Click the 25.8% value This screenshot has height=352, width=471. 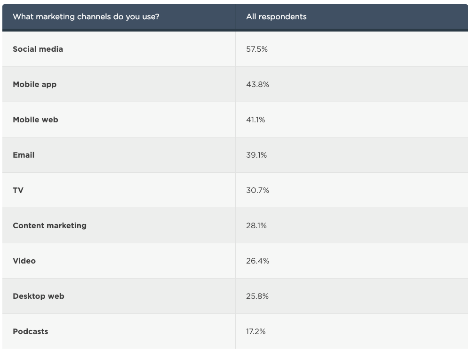coord(257,296)
